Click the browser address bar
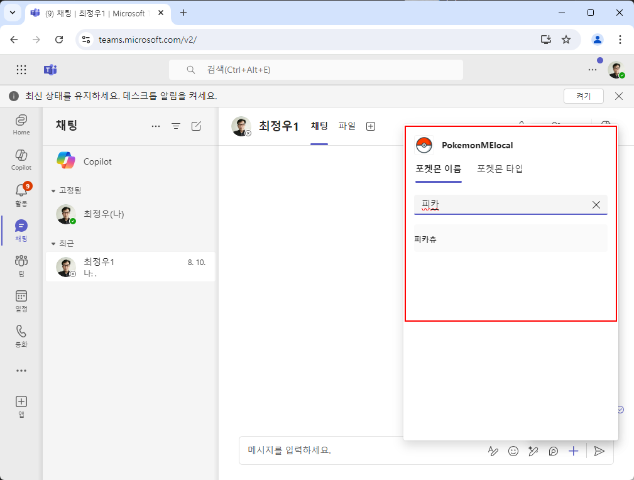634x480 pixels. [x=315, y=40]
